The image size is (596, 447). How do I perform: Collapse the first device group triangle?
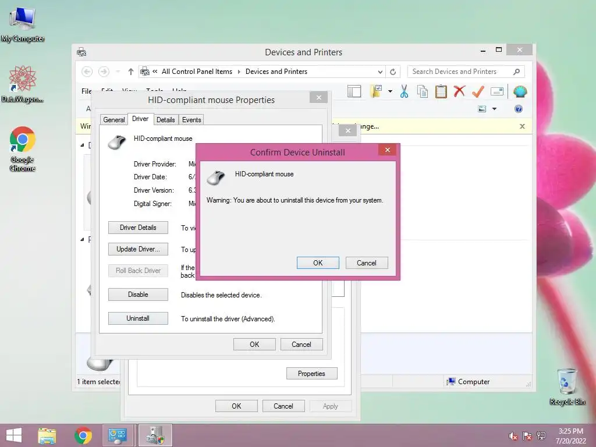(x=83, y=145)
